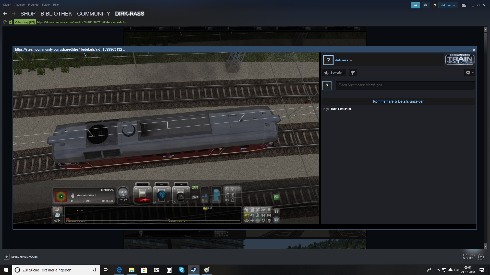Expand the dirk-rass account dropdown at top
Viewport: 490px width, 275px height.
pos(448,5)
